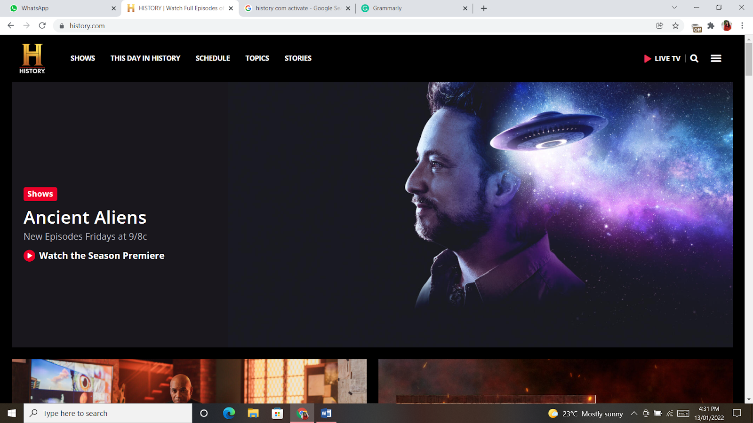Click the red LIVE TV play icon
The height and width of the screenshot is (423, 753).
(x=648, y=59)
